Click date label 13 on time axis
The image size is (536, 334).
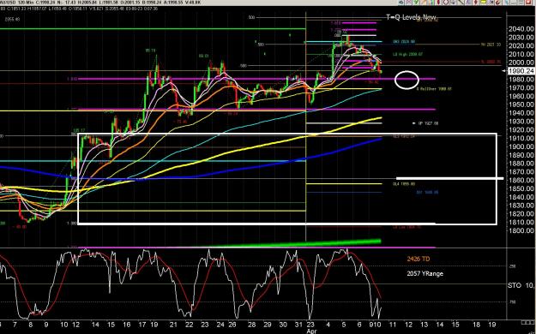click(x=424, y=325)
